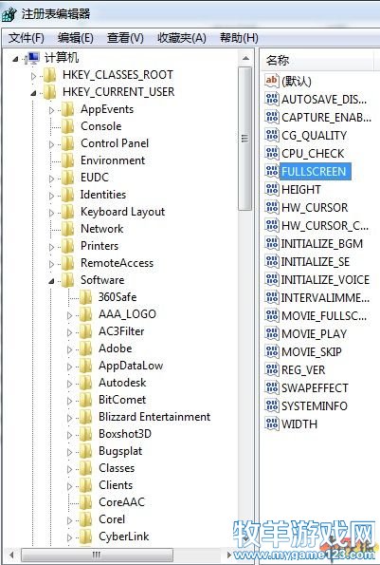Click the 计算机 computer icon in tree
The width and height of the screenshot is (380, 565).
(x=32, y=58)
